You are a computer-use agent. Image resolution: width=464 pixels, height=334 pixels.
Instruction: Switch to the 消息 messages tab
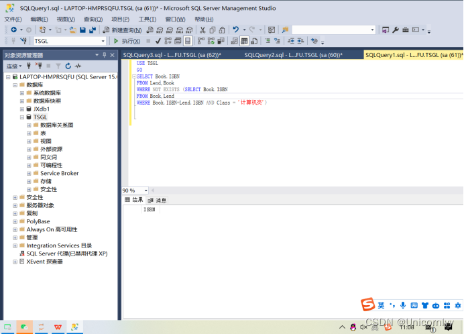(x=158, y=201)
